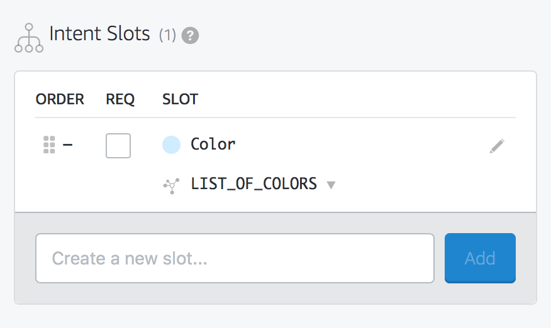Click the SLOT column header
The height and width of the screenshot is (328, 551).
[x=180, y=99]
